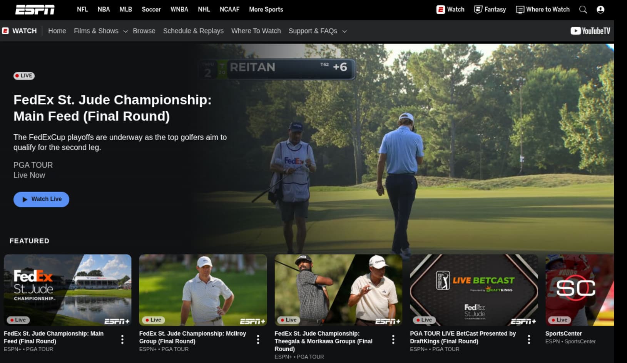Click the "Live Now" status text

[x=29, y=175]
